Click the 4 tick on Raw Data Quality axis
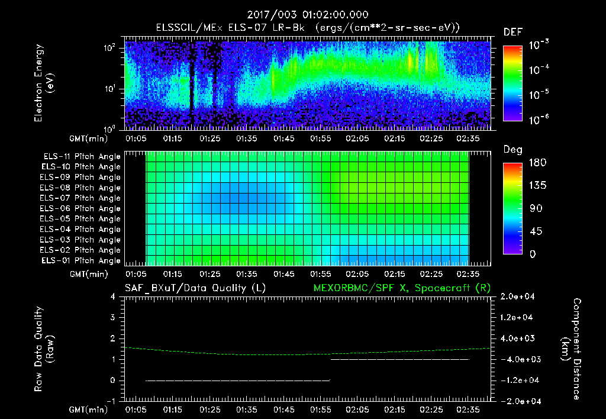 113,297
